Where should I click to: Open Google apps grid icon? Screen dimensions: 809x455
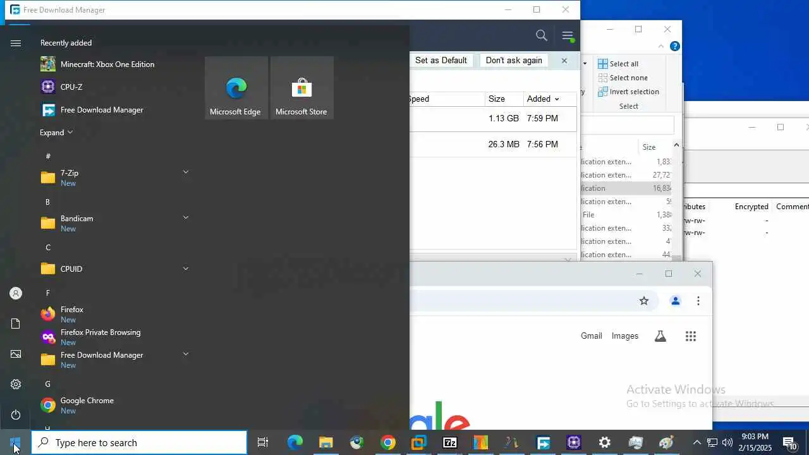tap(691, 336)
